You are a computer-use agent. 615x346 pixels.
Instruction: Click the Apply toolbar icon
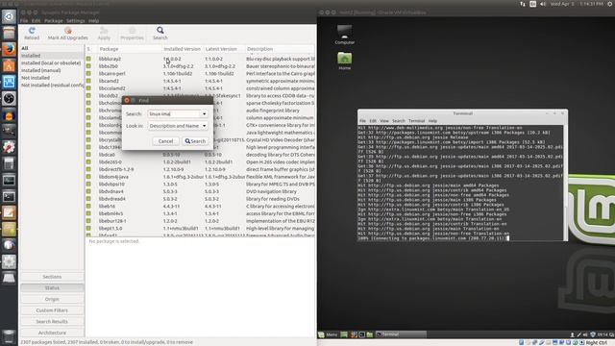(104, 30)
